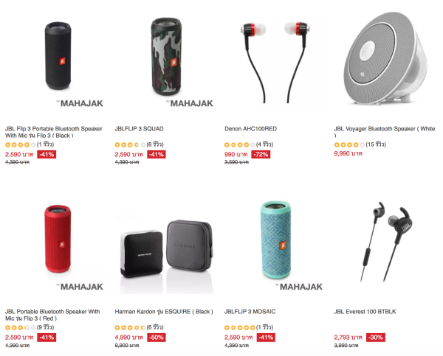443x356 pixels.
Task: Click the JBLFLIP 3 SQUAD title link
Action: click(139, 129)
